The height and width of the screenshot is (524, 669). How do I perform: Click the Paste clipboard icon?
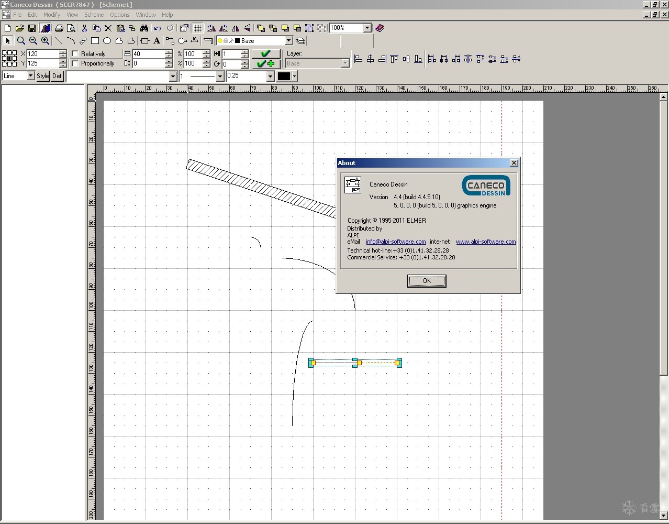(x=120, y=28)
